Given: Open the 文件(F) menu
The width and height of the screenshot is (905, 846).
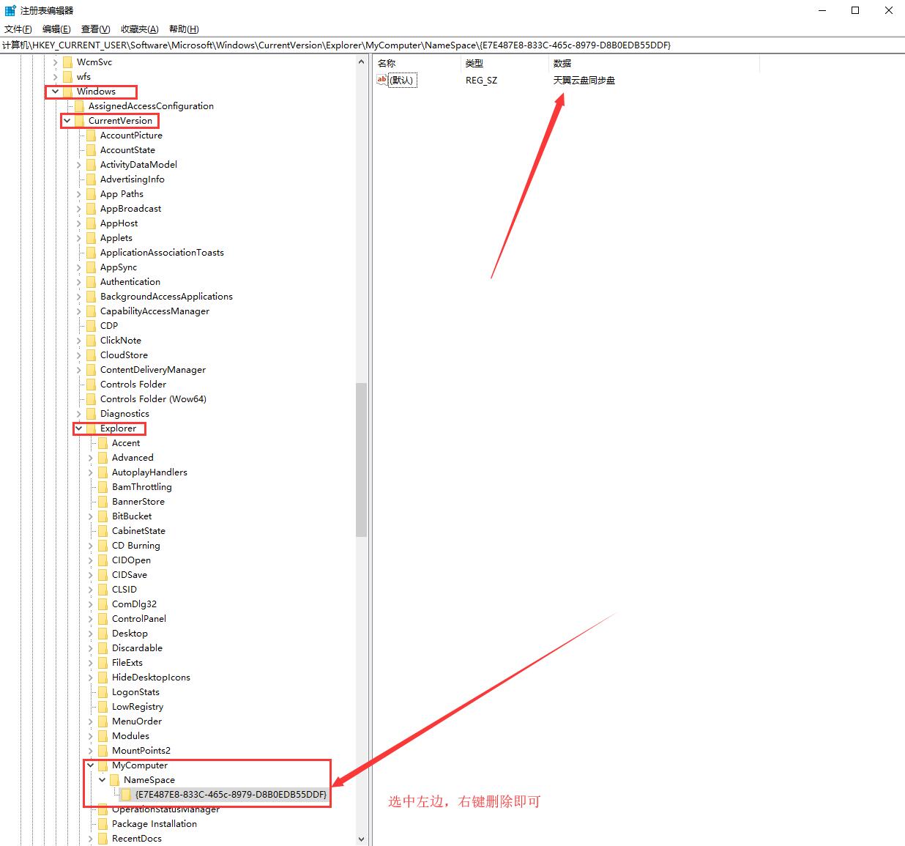Looking at the screenshot, I should [x=18, y=29].
